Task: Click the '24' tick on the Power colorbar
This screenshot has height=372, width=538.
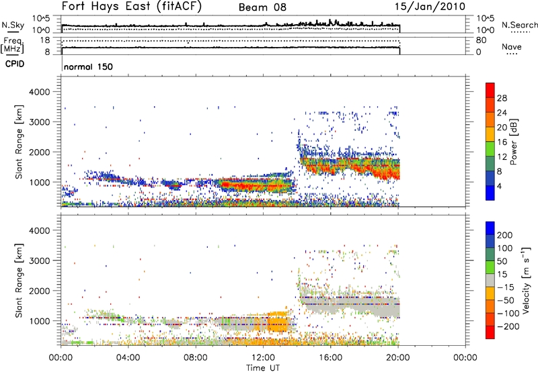Action: pyautogui.click(x=502, y=113)
